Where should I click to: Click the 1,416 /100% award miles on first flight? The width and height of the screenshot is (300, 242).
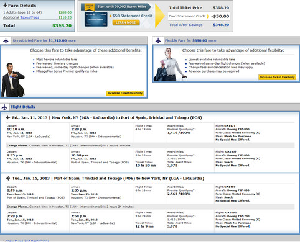(179, 133)
